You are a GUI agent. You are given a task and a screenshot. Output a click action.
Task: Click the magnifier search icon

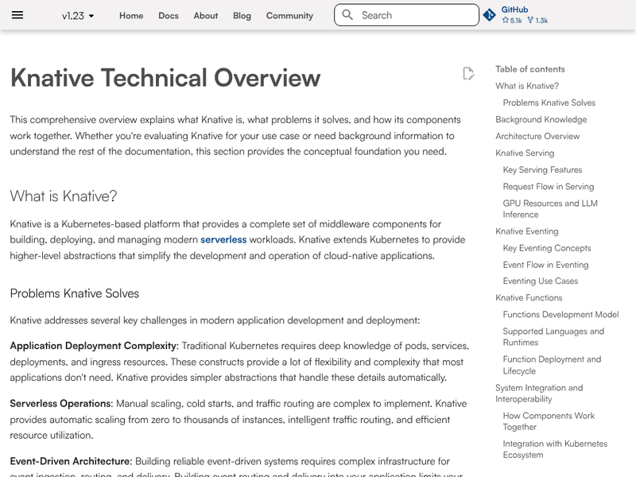[x=347, y=15]
